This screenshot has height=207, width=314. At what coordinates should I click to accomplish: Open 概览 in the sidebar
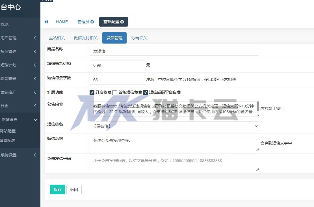pos(5,24)
